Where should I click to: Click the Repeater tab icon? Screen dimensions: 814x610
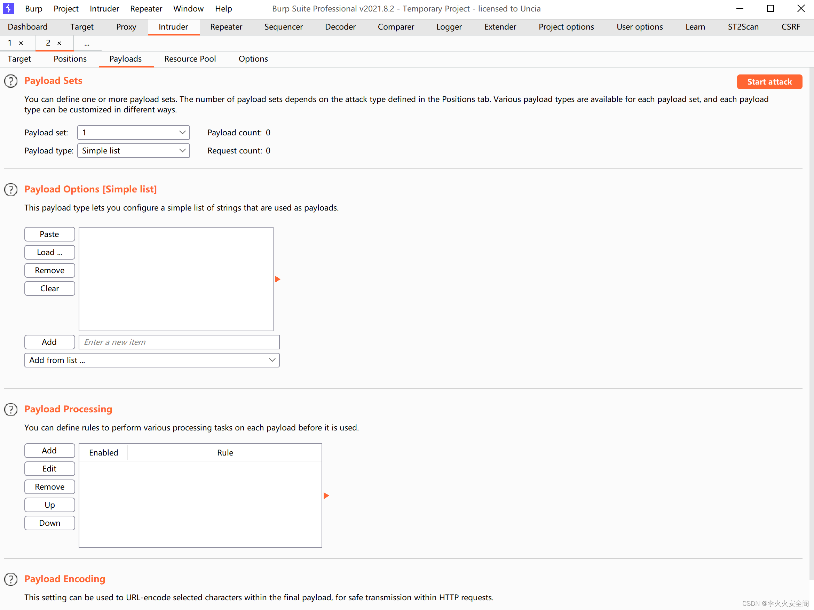coord(226,27)
